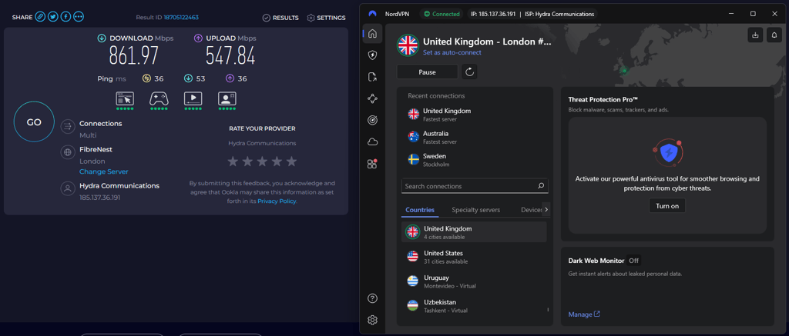Open Manage link for Dark Web Monitor
The image size is (789, 336).
click(x=584, y=314)
